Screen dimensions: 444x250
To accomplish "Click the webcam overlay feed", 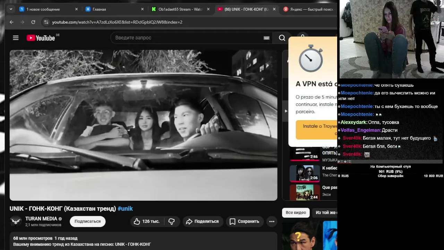I will pos(392,39).
